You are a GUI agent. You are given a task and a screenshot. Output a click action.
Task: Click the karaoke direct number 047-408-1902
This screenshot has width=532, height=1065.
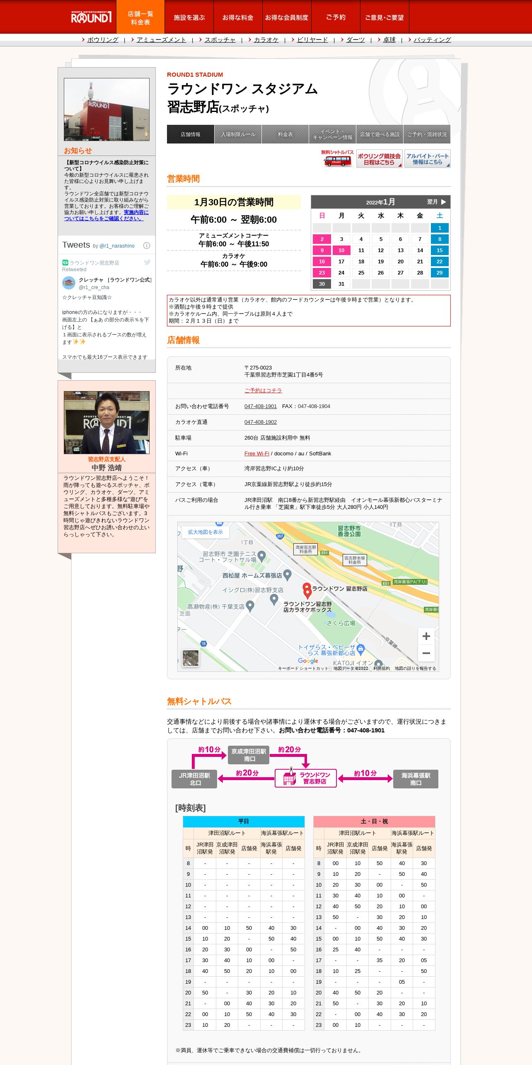[261, 422]
